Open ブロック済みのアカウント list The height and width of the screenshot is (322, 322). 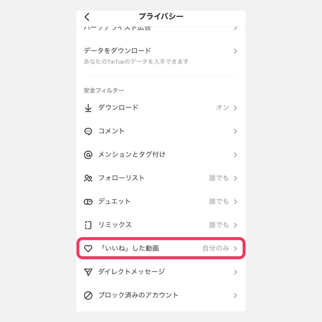click(x=161, y=296)
